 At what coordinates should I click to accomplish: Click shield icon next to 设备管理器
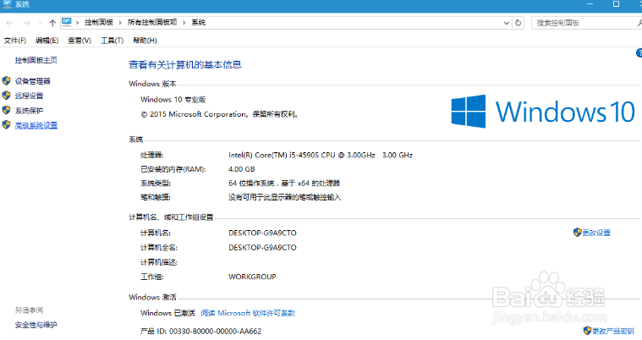[6, 80]
